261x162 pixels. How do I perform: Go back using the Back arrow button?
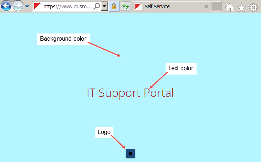point(6,6)
